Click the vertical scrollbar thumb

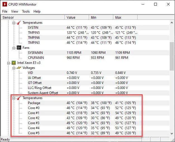click(x=172, y=56)
